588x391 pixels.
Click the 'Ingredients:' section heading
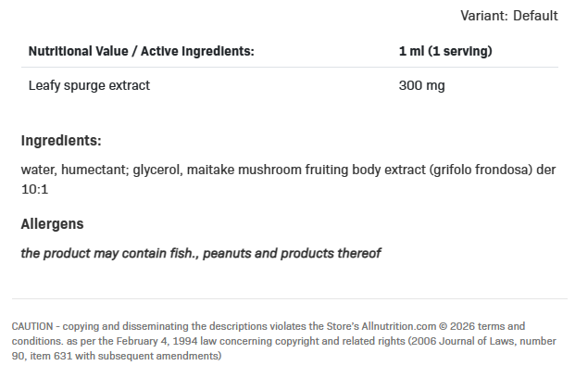(61, 141)
